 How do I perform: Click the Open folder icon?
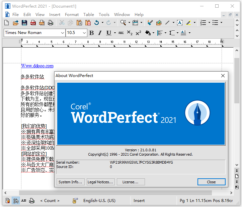(16, 23)
